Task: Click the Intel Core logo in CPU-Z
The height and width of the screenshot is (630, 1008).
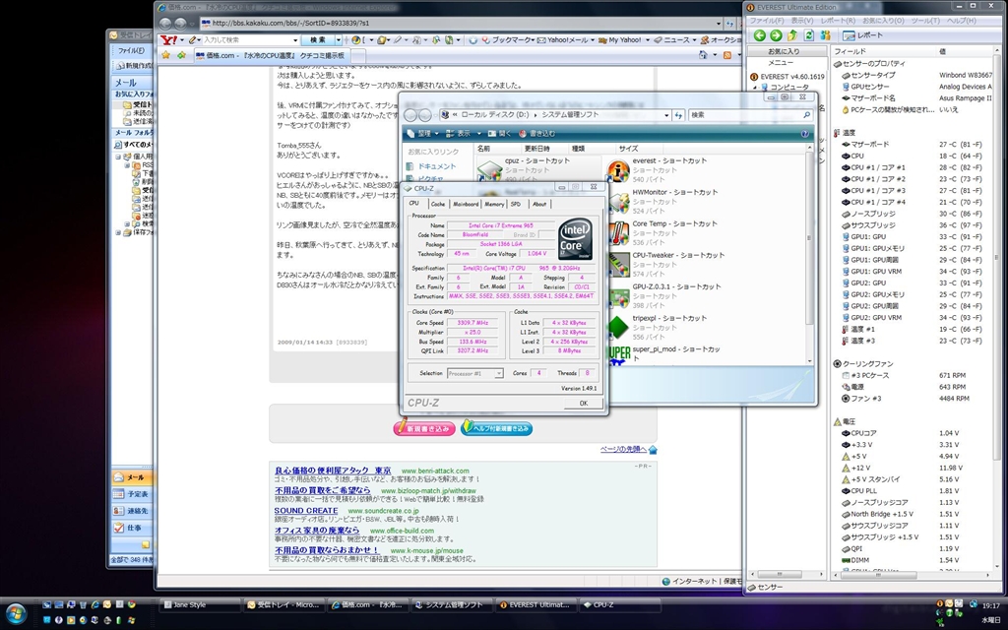Action: [x=575, y=239]
